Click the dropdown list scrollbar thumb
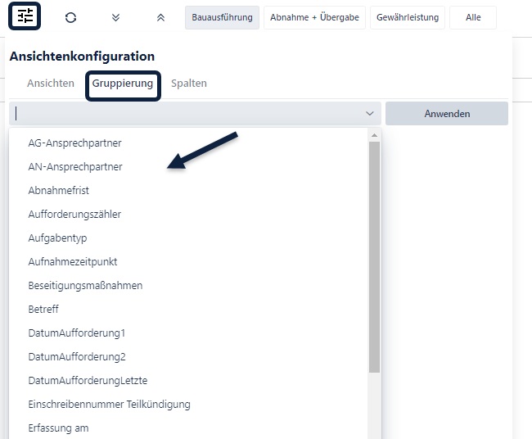This screenshot has height=439, width=532. click(374, 257)
